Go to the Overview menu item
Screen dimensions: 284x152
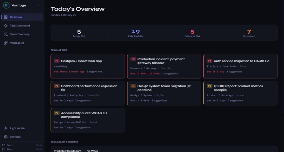pyautogui.click(x=22, y=17)
